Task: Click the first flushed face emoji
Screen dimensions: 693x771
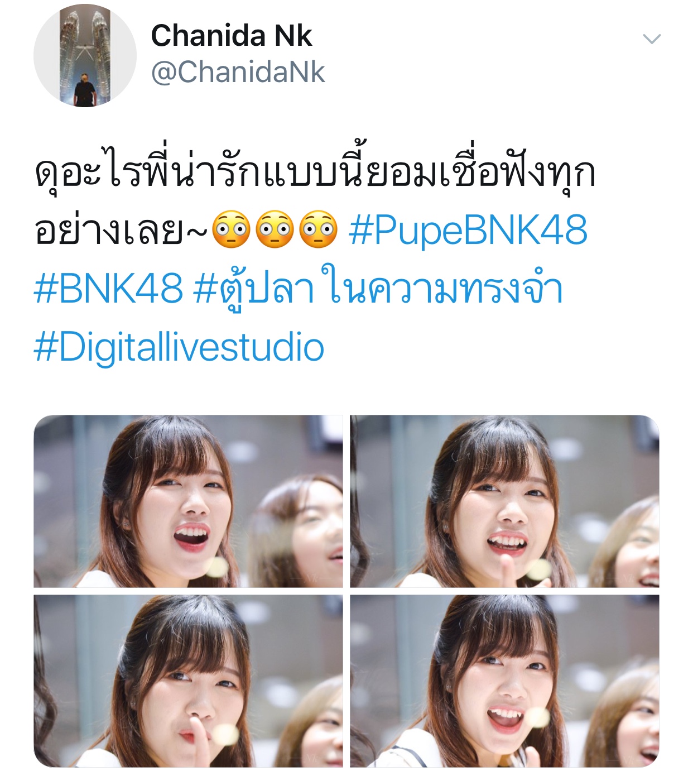Action: point(231,230)
